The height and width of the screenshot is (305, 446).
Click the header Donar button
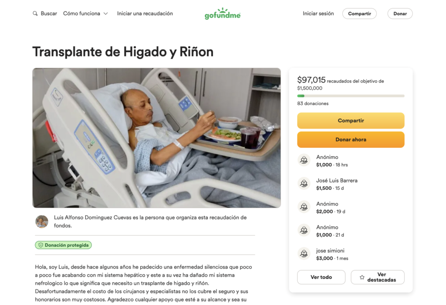click(400, 13)
